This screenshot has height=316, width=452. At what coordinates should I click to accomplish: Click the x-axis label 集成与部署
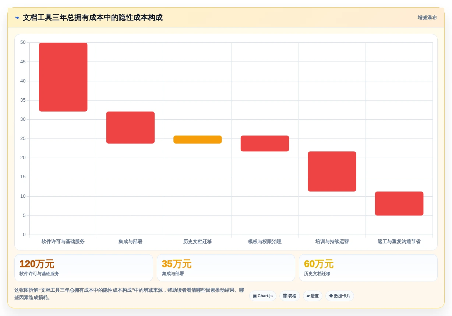pos(130,242)
